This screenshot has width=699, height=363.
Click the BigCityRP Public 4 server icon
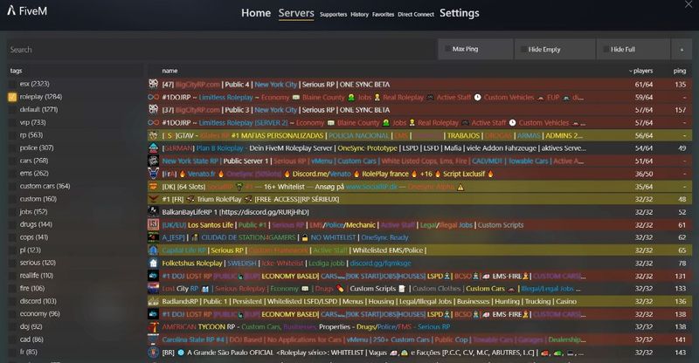154,84
